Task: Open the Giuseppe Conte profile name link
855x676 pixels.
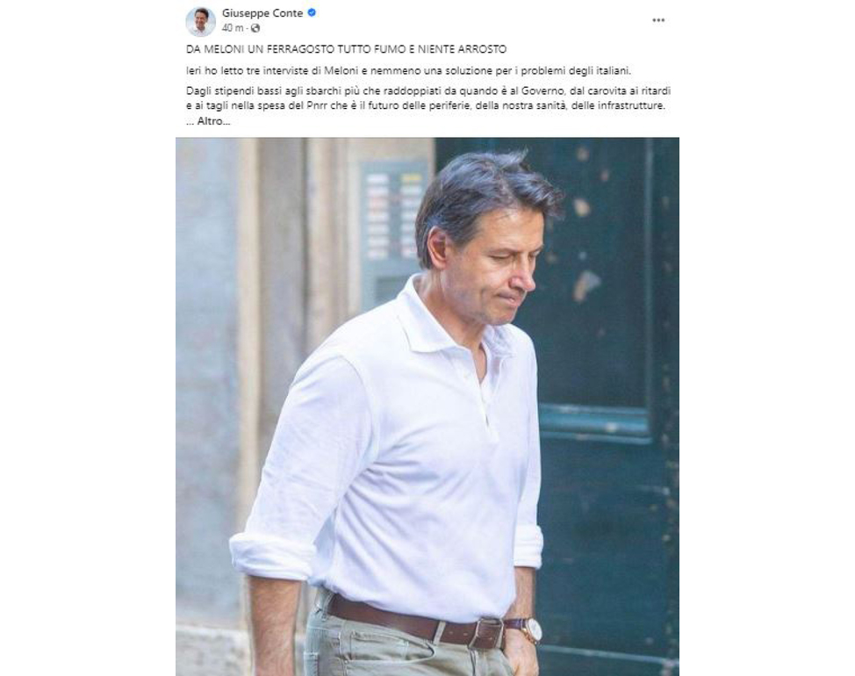Action: point(262,13)
